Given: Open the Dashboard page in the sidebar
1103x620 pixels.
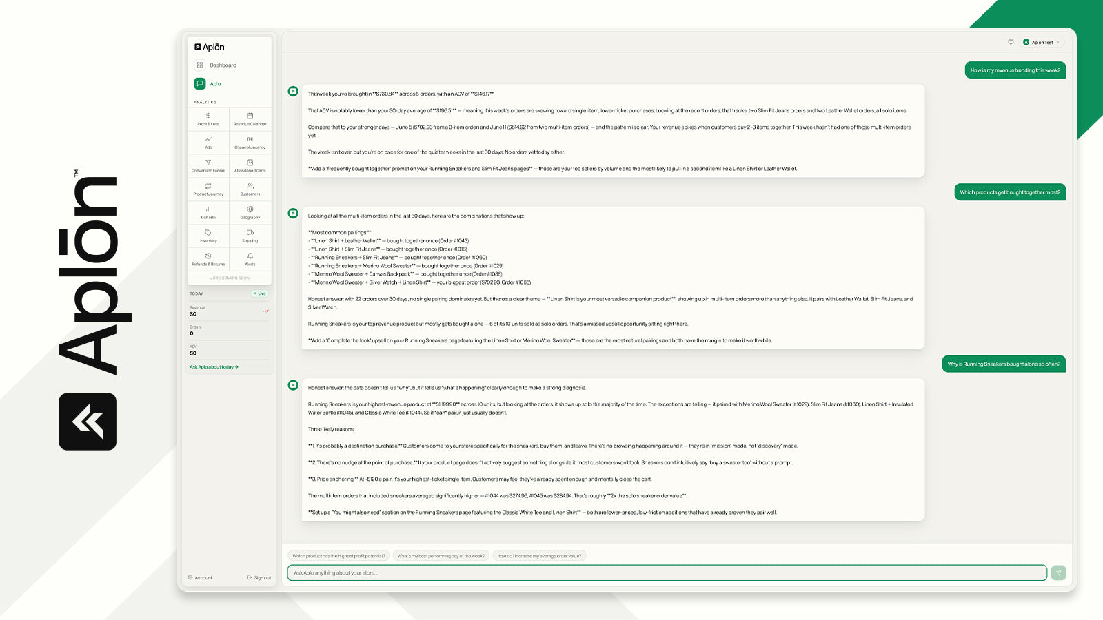Looking at the screenshot, I should pyautogui.click(x=229, y=65).
